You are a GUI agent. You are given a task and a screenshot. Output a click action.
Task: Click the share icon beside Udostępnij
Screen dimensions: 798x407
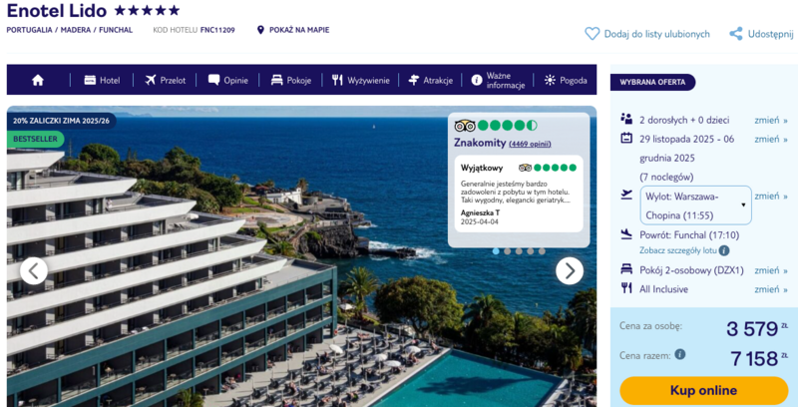(x=736, y=33)
